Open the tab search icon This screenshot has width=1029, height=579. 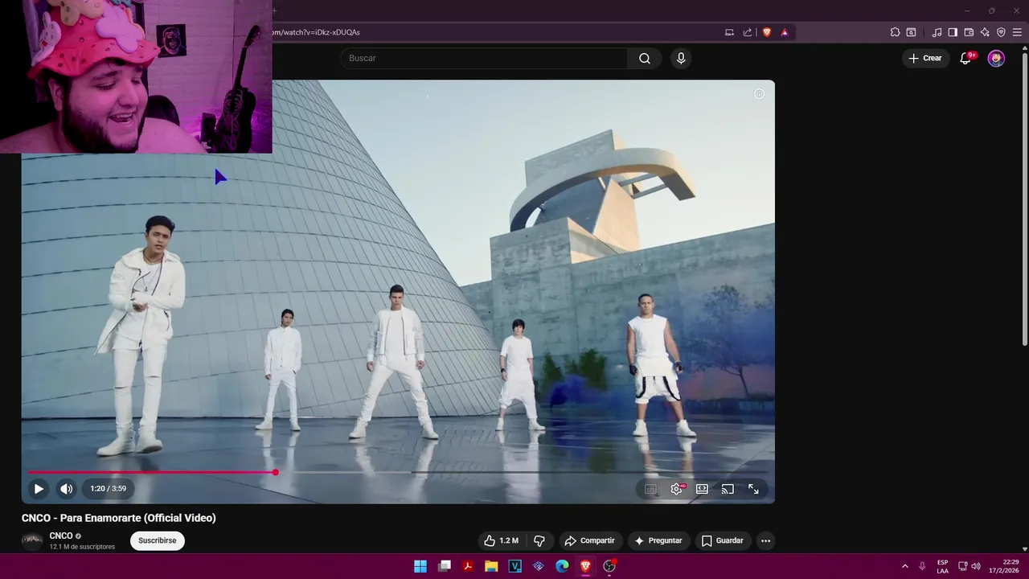point(911,32)
